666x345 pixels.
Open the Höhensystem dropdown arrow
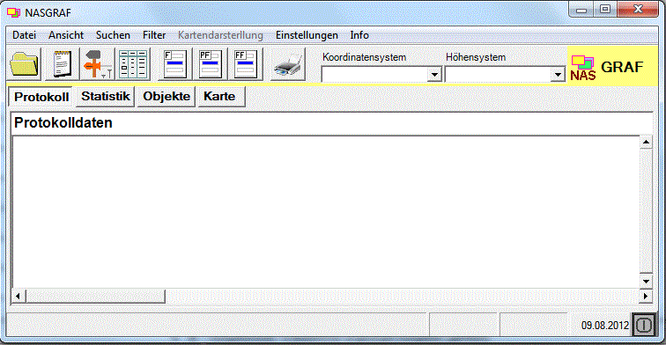tap(558, 75)
